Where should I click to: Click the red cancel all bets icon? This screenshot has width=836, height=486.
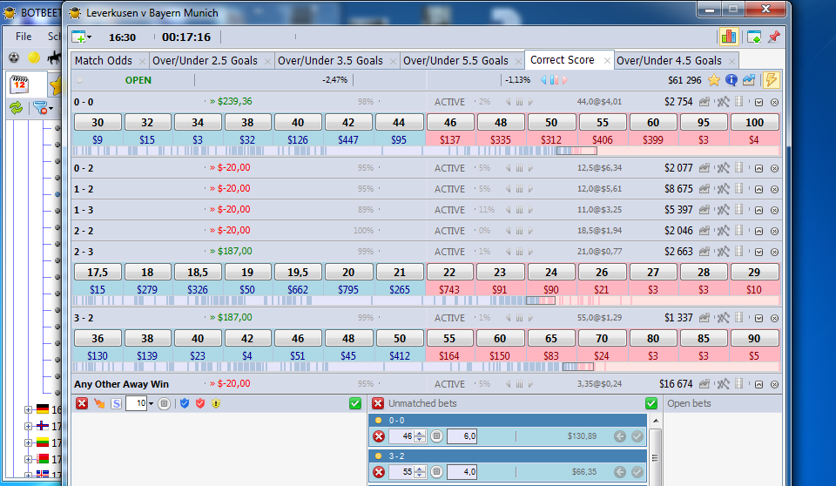(82, 403)
